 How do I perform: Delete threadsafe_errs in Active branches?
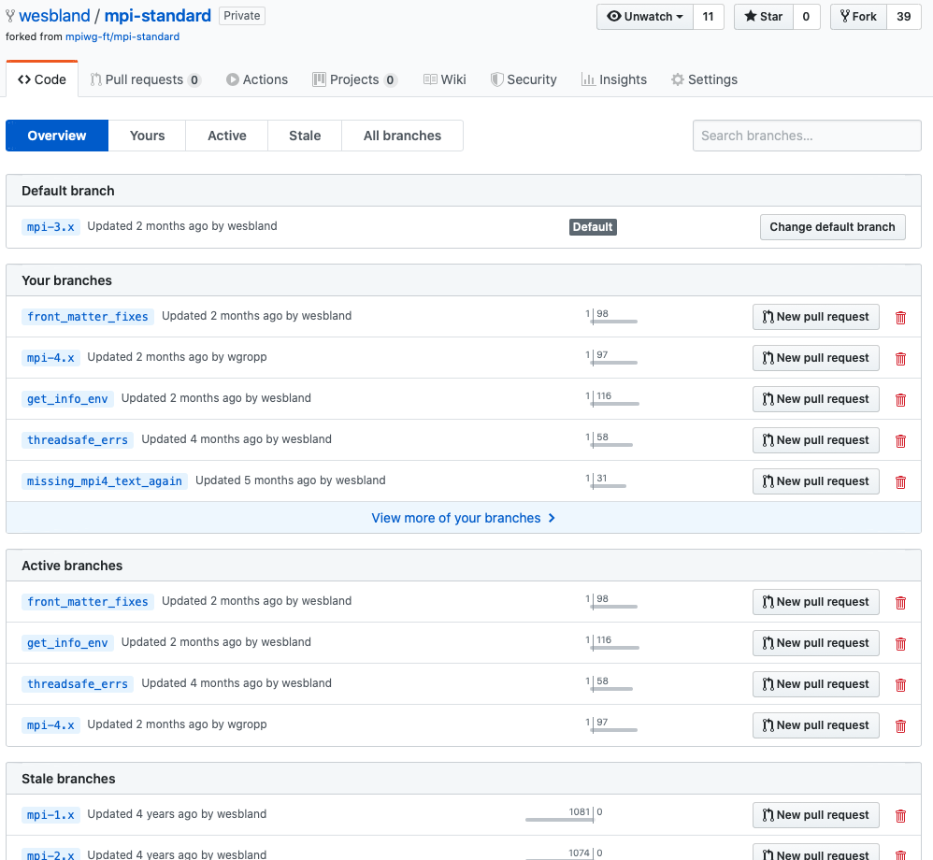(x=900, y=685)
